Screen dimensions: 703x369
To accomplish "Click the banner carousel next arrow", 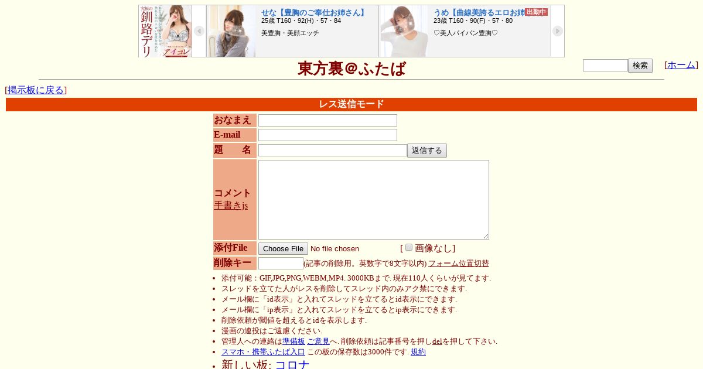I will coord(557,31).
